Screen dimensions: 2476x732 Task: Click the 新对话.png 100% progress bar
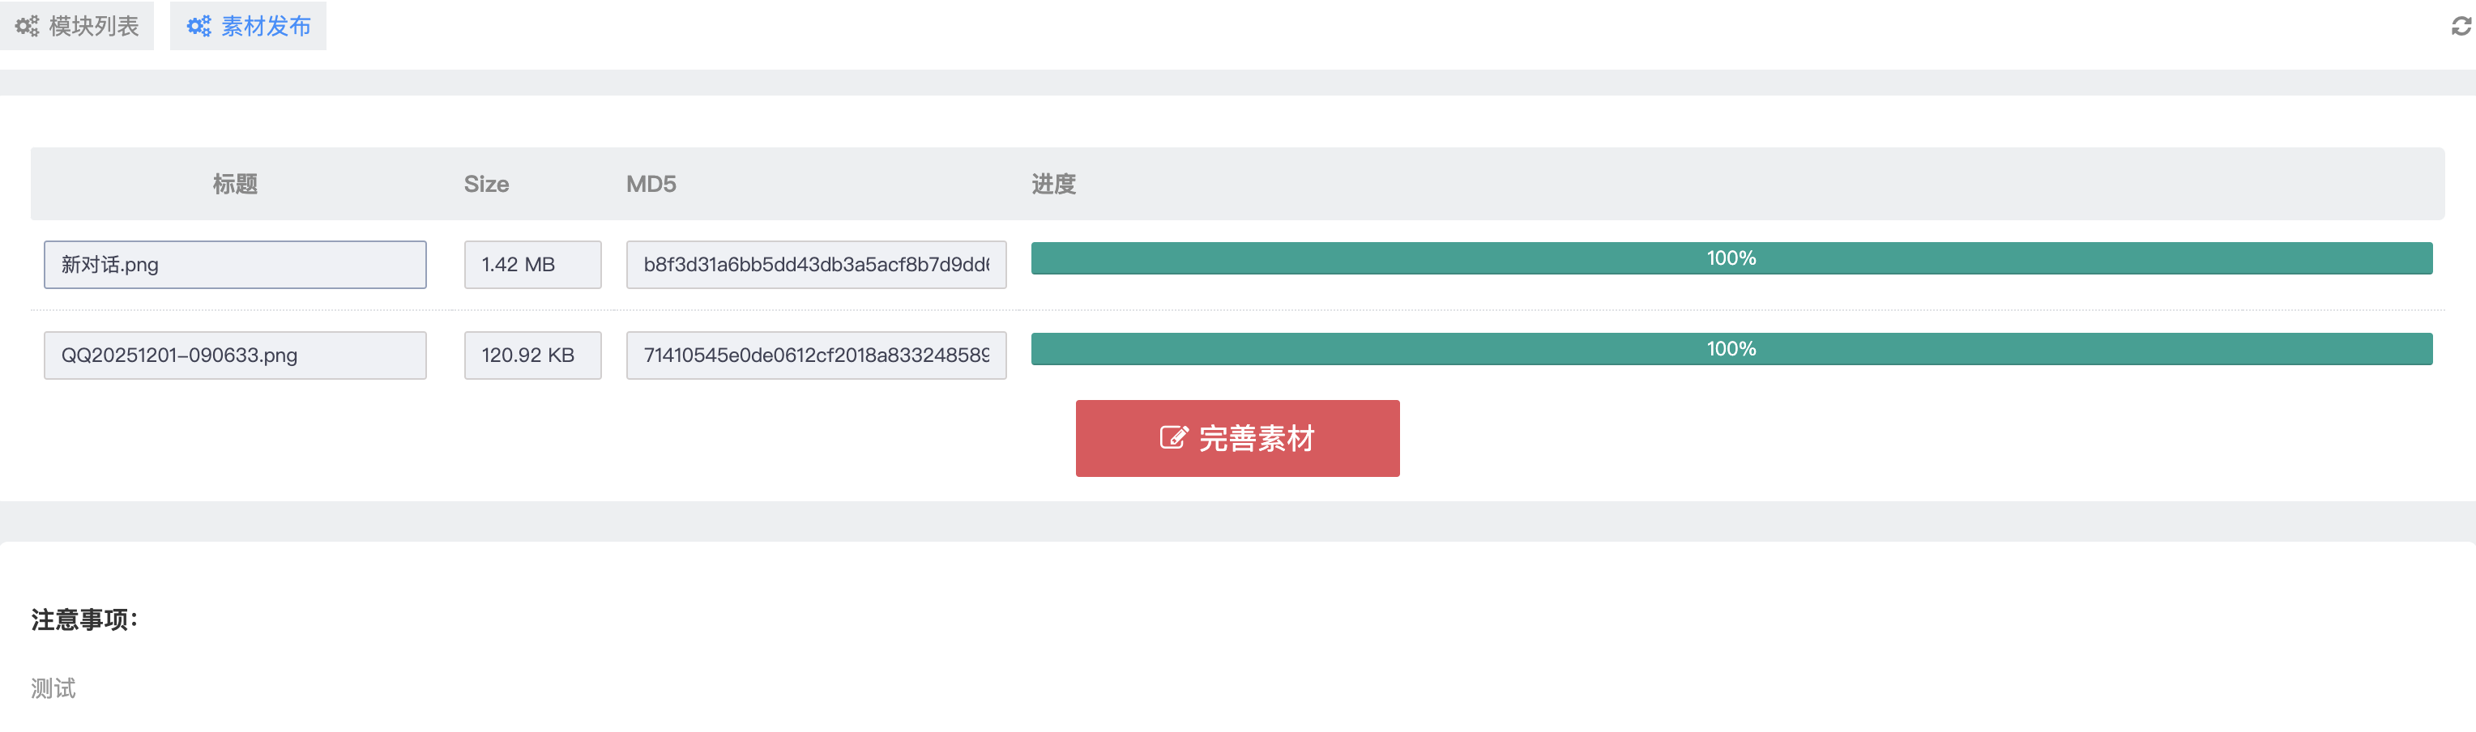(1731, 258)
